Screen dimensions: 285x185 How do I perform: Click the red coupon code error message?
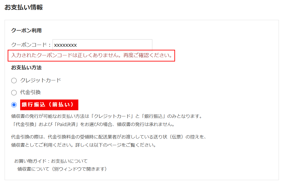[92, 55]
